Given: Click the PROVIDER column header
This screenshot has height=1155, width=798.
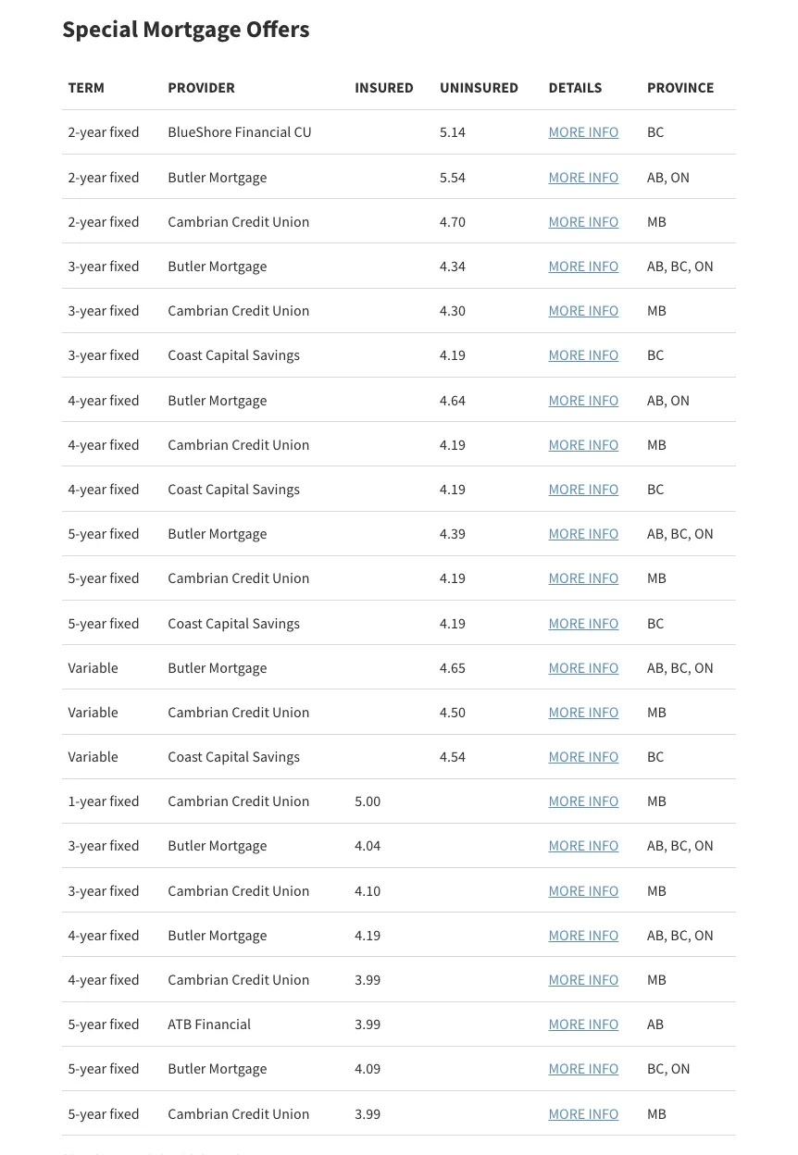Looking at the screenshot, I should [x=201, y=88].
